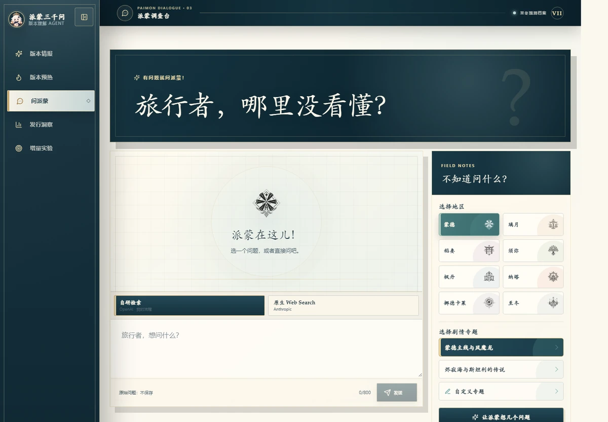Click the FIELD NOTES caption
The height and width of the screenshot is (422, 608).
458,166
